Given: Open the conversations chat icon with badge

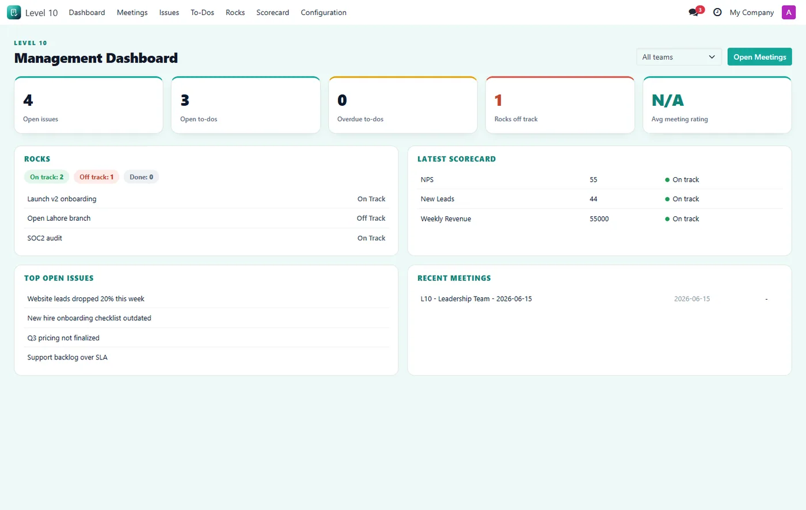Looking at the screenshot, I should tap(695, 11).
